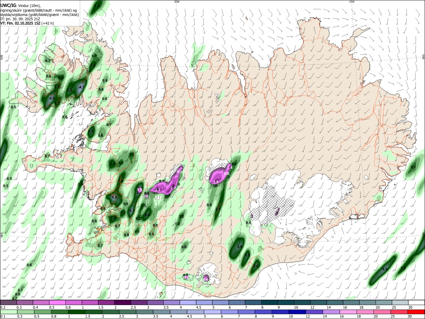The image size is (425, 319).
Task: Click the 4.3 precipitation value on the map
Action: tap(132, 210)
